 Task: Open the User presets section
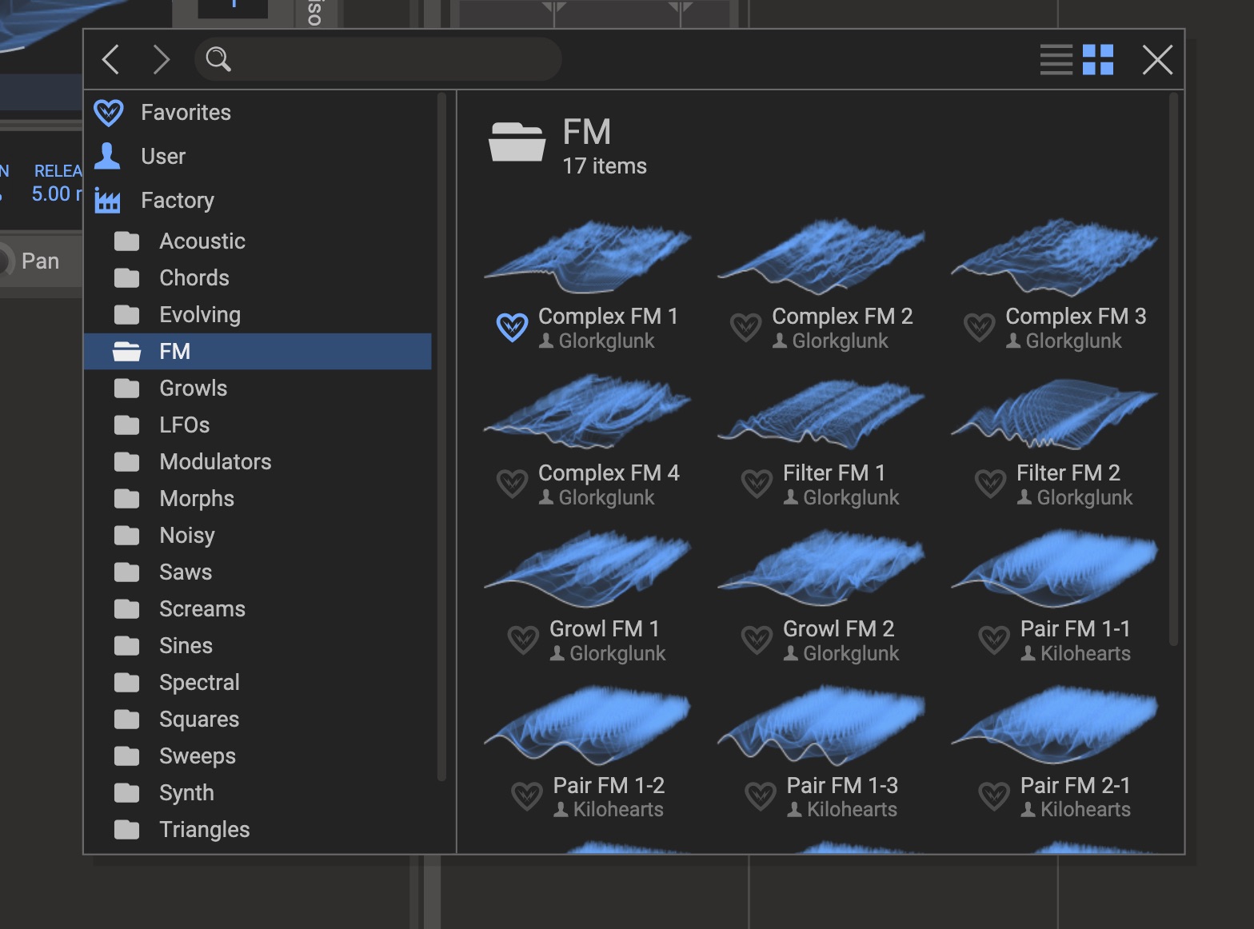pyautogui.click(x=162, y=157)
